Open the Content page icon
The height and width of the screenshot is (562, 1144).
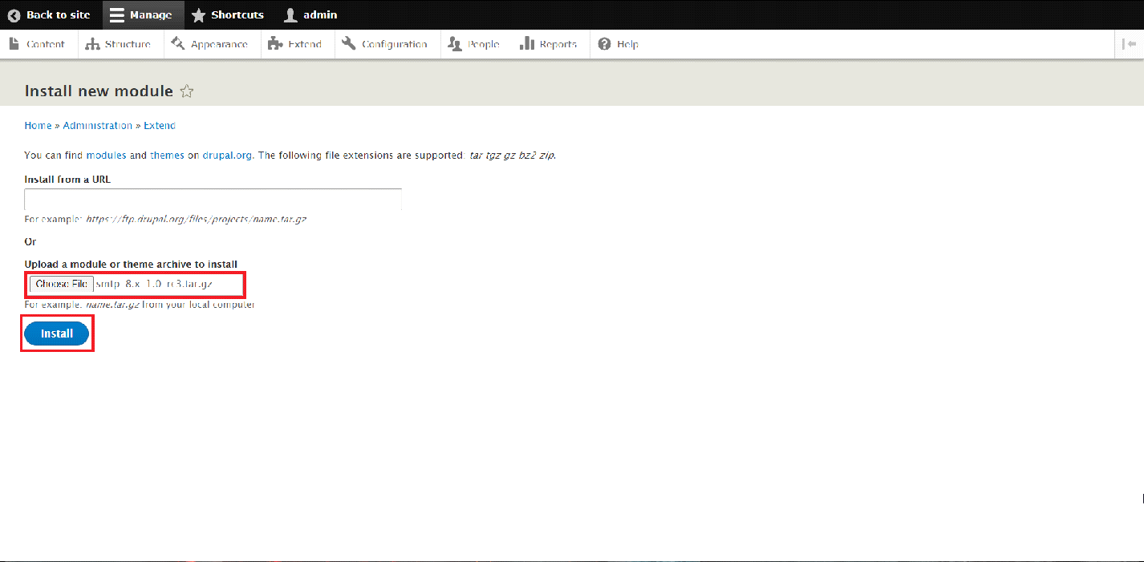(x=14, y=44)
